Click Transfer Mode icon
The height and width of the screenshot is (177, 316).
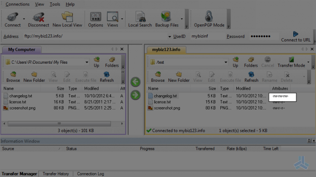point(291,62)
